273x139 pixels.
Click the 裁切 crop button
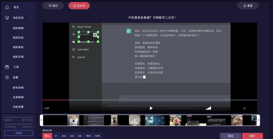(x=53, y=6)
